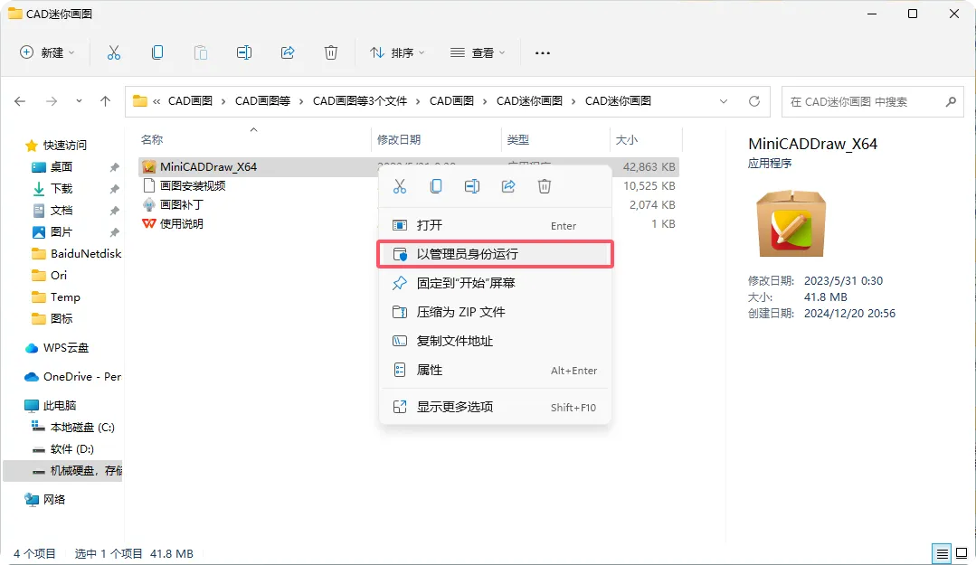Open the 新建 dropdown button
976x565 pixels.
pos(47,53)
